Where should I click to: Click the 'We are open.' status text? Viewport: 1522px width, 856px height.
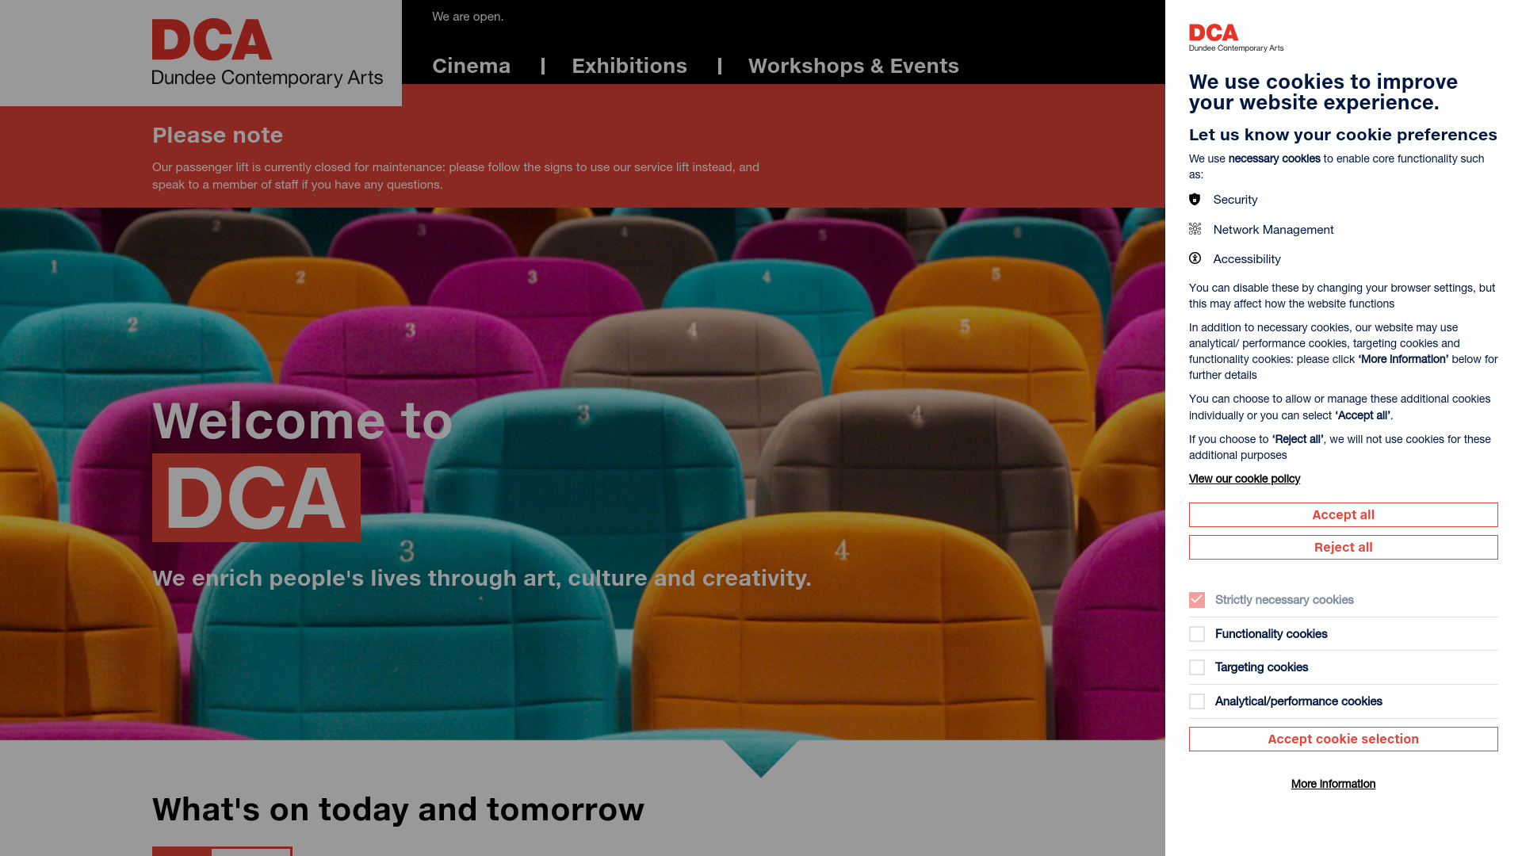[468, 17]
